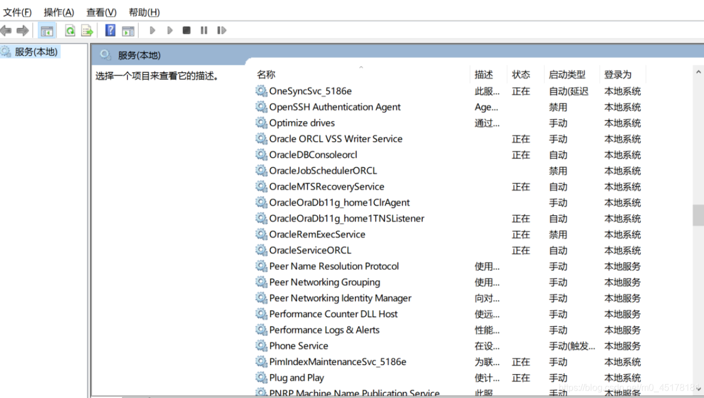The height and width of the screenshot is (398, 704).
Task: Click the Forward arrow toolbar icon
Action: (x=22, y=30)
